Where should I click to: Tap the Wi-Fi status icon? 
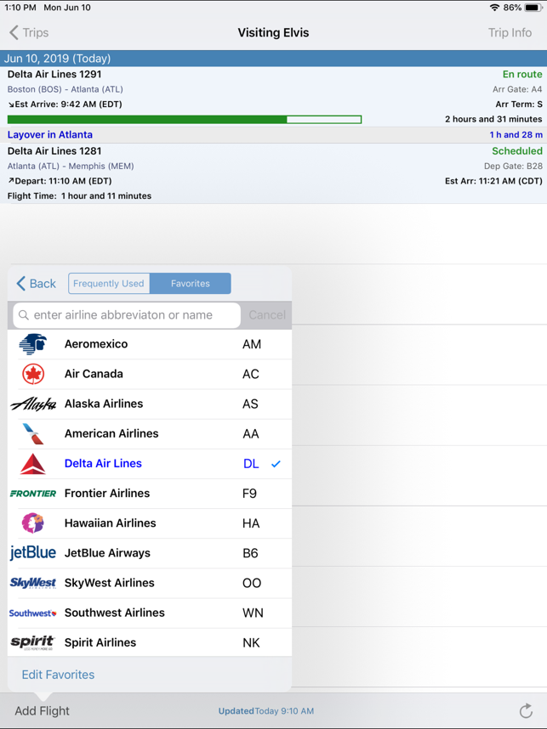click(x=494, y=8)
